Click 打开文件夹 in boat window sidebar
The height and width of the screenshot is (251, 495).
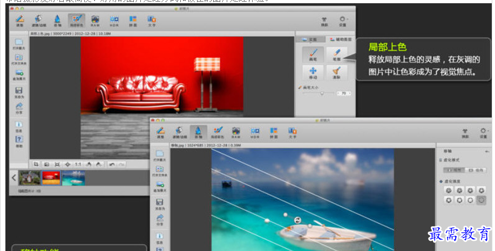(x=160, y=171)
